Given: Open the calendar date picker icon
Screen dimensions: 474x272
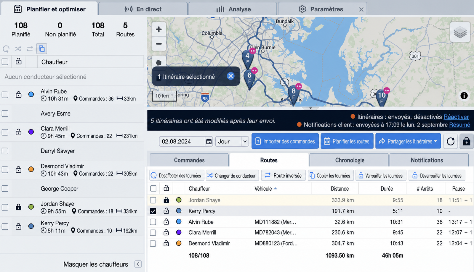Looking at the screenshot, I should [209, 141].
